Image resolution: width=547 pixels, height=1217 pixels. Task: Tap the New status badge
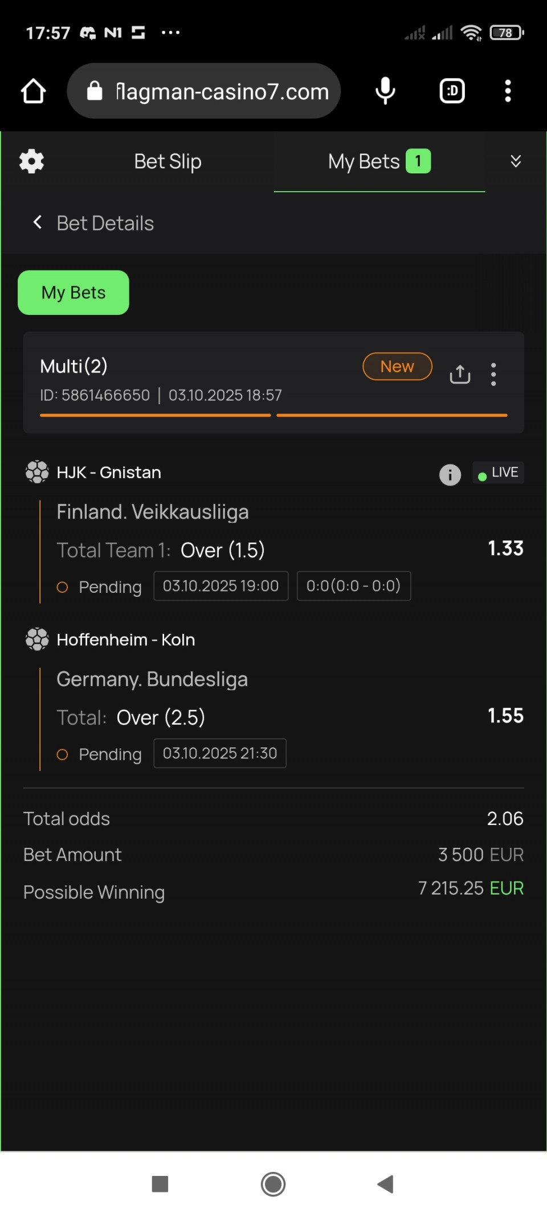coord(397,367)
